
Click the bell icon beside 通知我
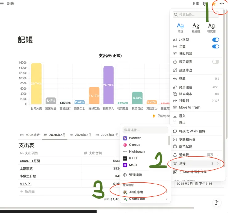point(175,155)
